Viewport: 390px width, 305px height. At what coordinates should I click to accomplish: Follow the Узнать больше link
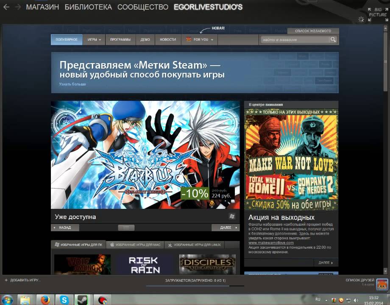[72, 84]
